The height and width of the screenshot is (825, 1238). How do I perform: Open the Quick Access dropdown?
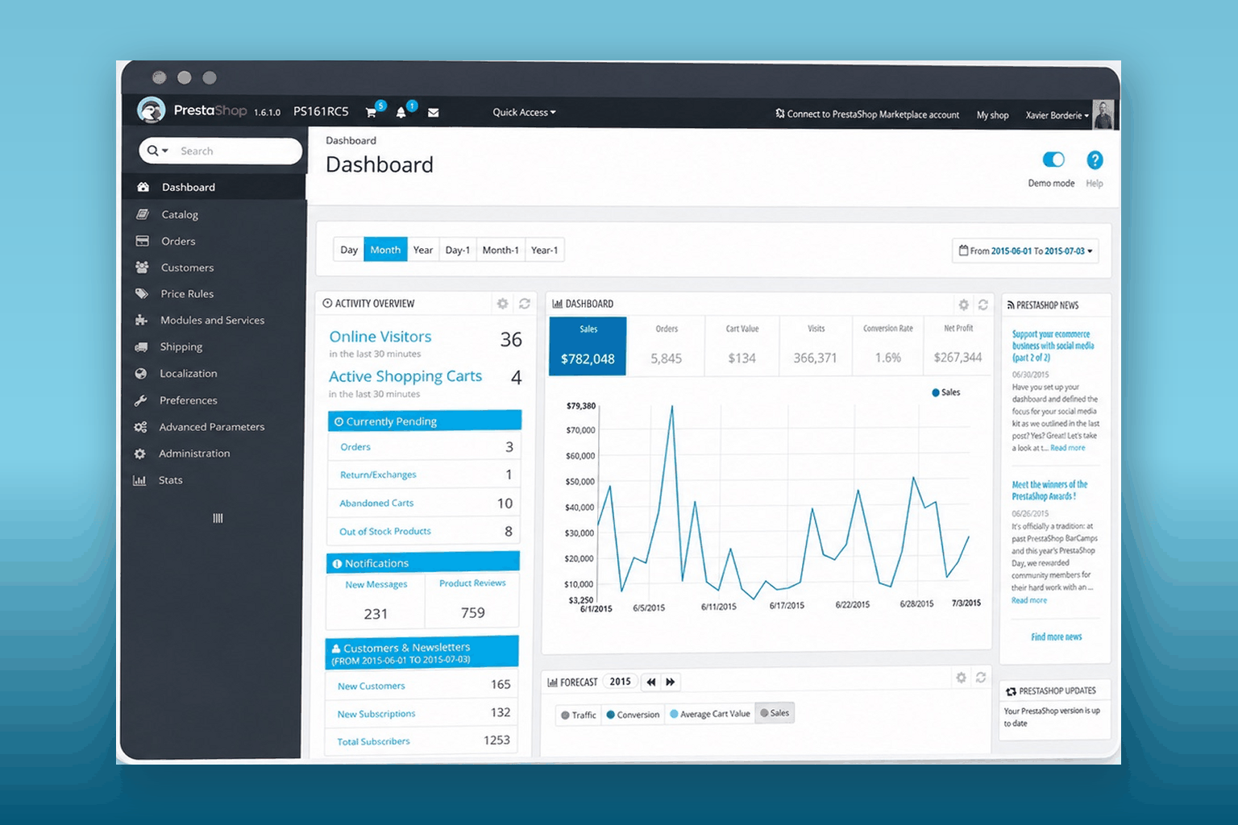click(524, 113)
